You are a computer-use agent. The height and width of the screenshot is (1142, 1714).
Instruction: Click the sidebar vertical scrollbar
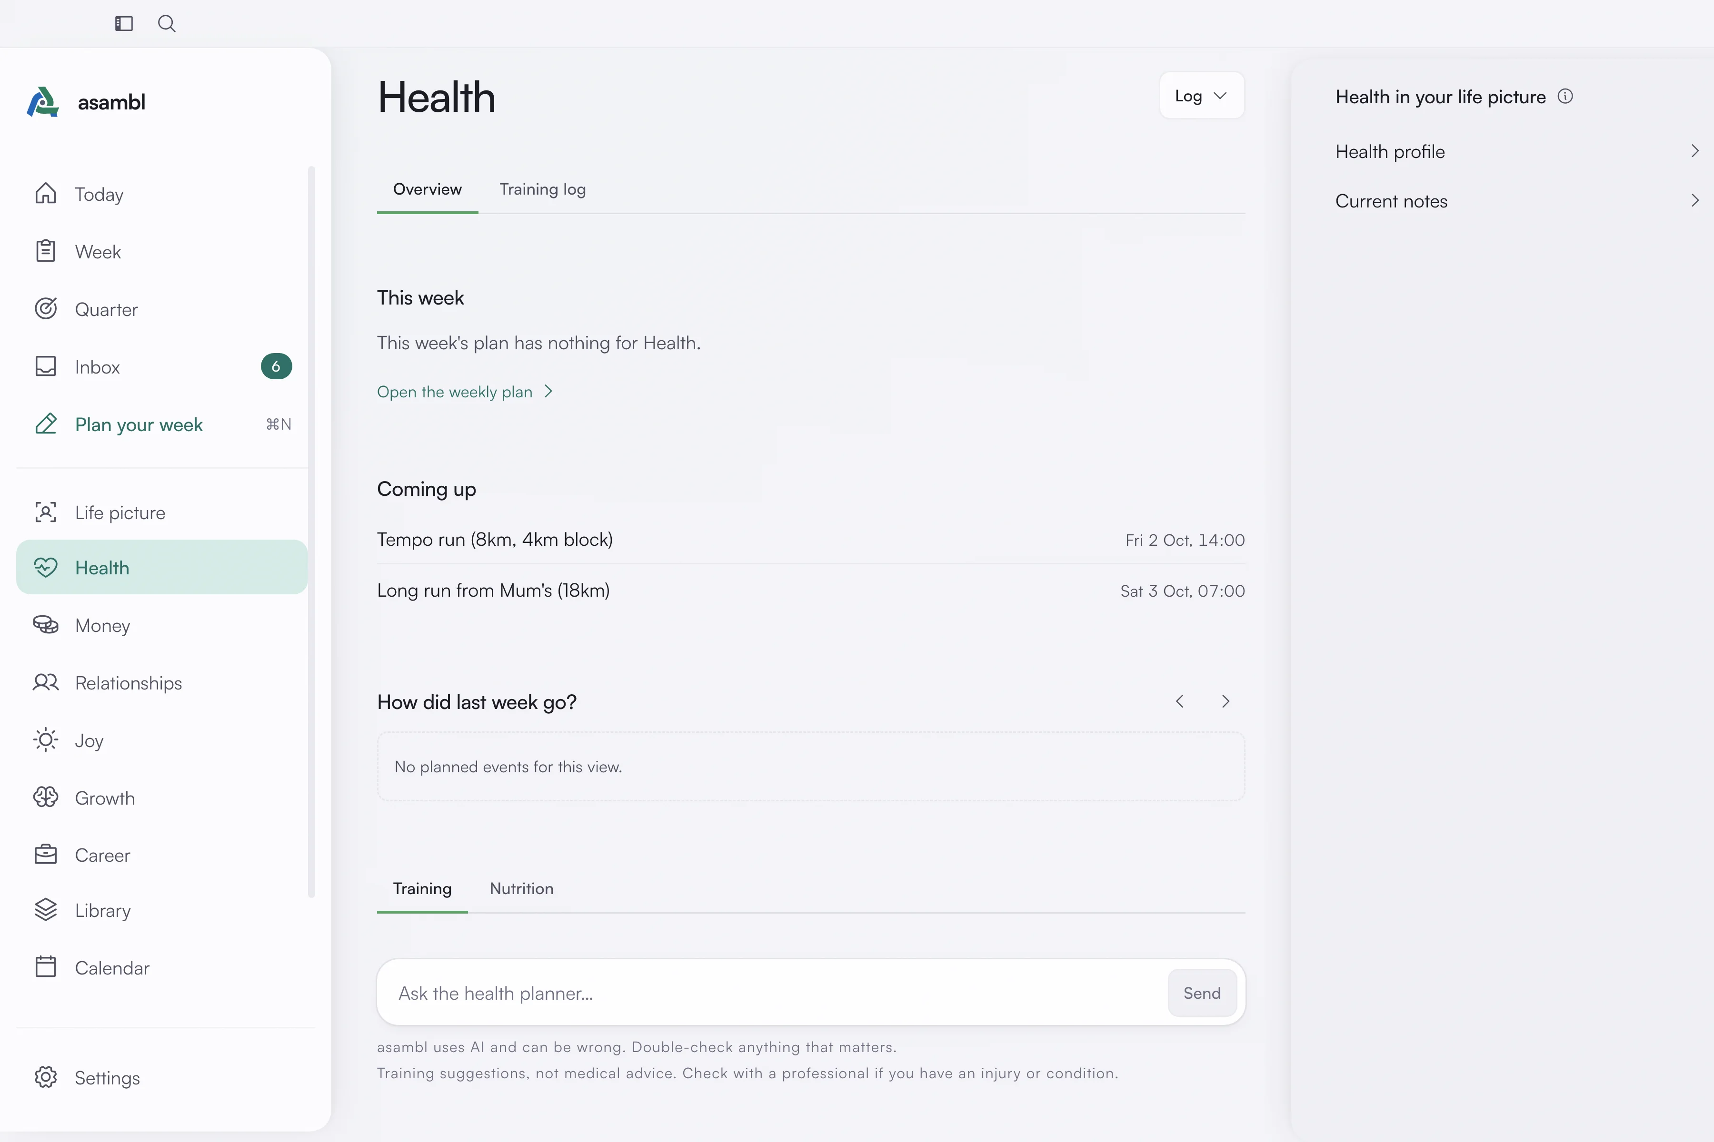tap(311, 532)
